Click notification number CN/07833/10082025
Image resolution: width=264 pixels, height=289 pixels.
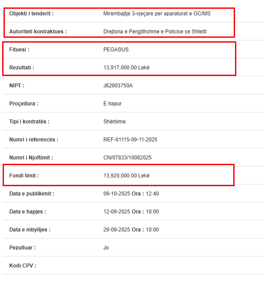click(x=127, y=158)
